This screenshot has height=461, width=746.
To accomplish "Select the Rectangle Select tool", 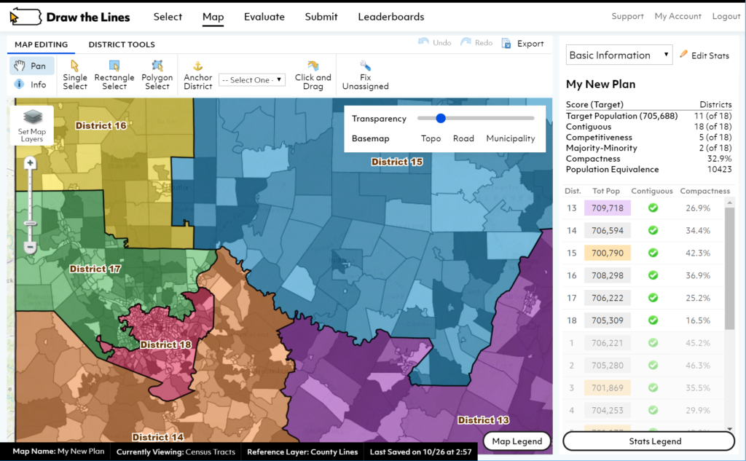I will click(x=114, y=75).
